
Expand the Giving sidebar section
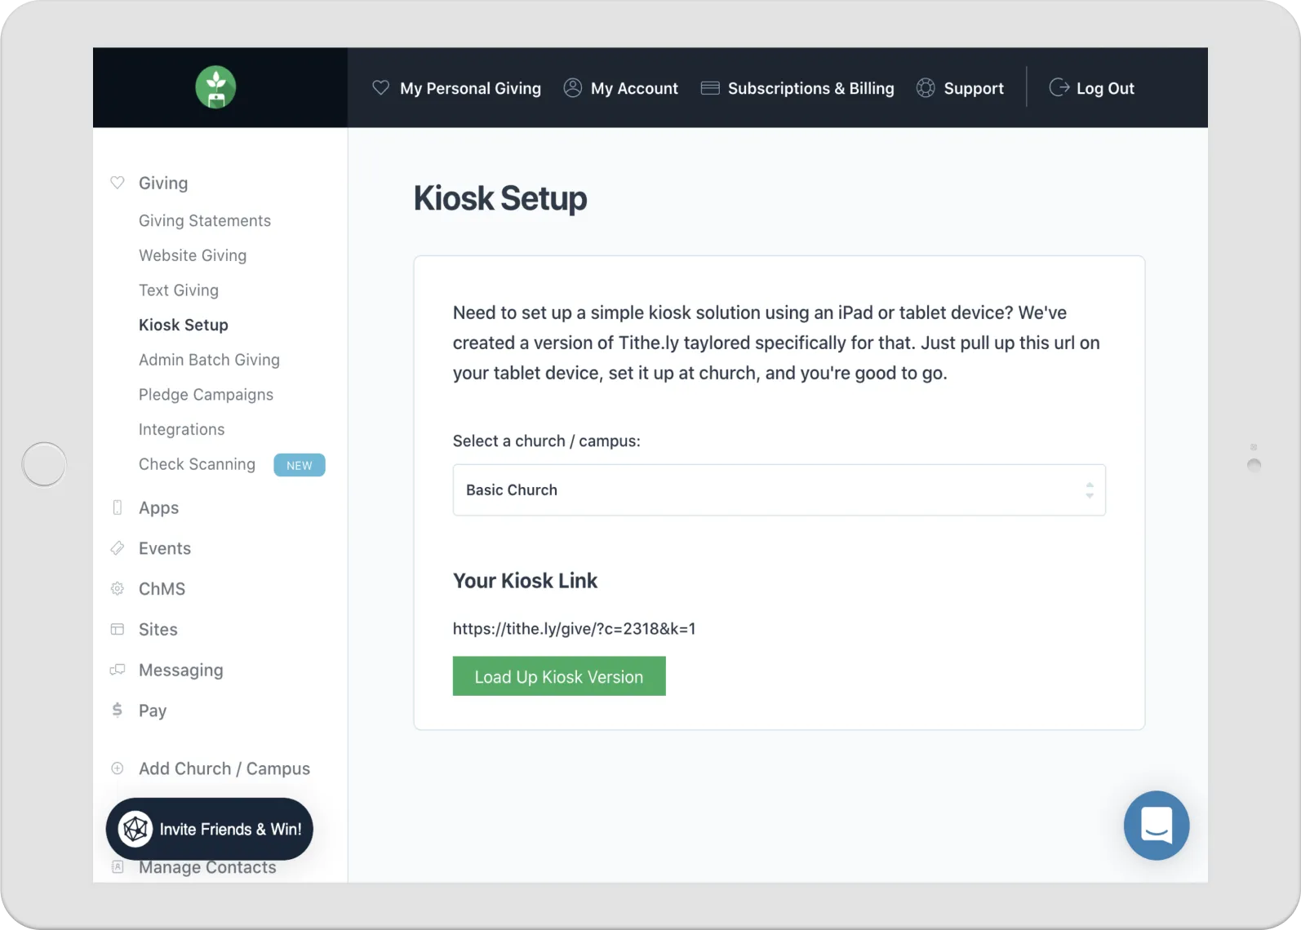click(x=163, y=183)
